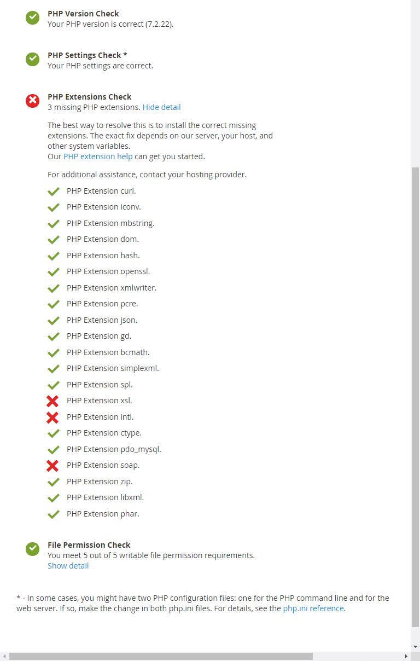
Task: Click the vertical scrollbar thumb
Action: tap(415, 394)
